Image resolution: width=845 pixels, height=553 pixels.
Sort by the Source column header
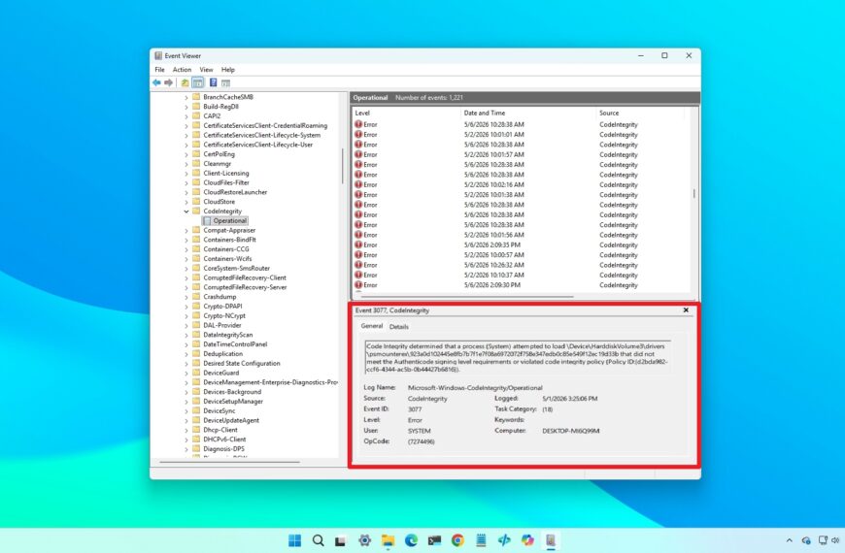pos(641,114)
